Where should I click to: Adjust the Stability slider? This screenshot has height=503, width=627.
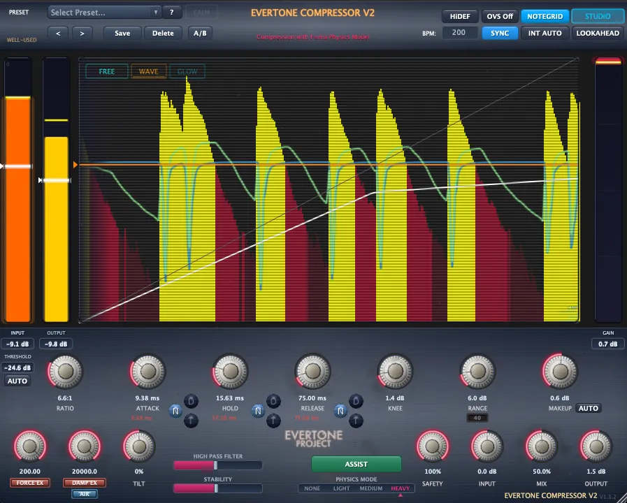coord(218,488)
